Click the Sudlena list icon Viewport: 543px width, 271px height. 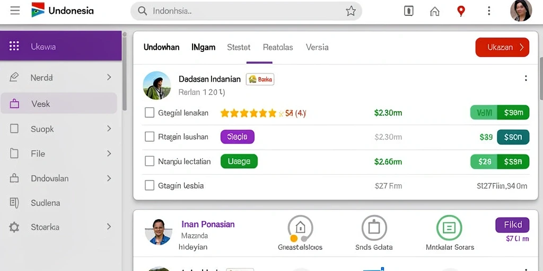point(14,203)
